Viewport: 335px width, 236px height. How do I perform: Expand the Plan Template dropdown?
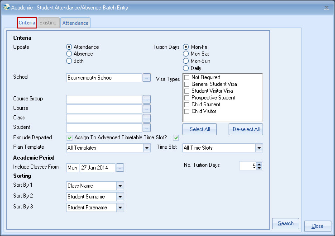(147, 148)
